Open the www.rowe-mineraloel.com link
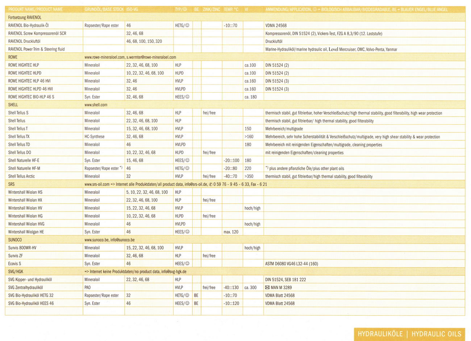This screenshot has width=471, height=341. pyautogui.click(x=104, y=57)
